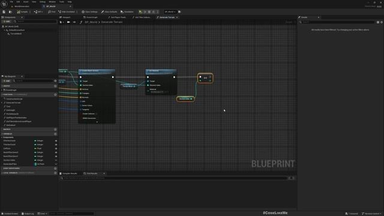Focus the Details panel search field
The width and height of the screenshot is (384, 216).
pos(337,22)
